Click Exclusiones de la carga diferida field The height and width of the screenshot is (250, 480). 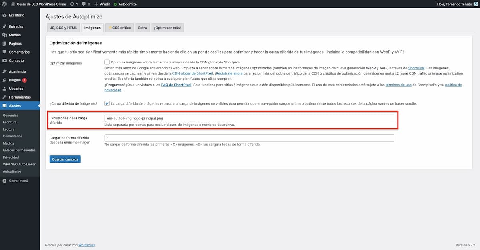click(249, 119)
